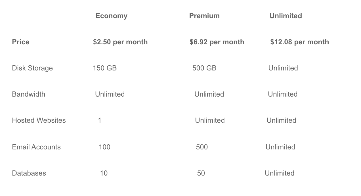Select Premium email accounts value 500
Screen dimensions: 361x196
[202, 147]
